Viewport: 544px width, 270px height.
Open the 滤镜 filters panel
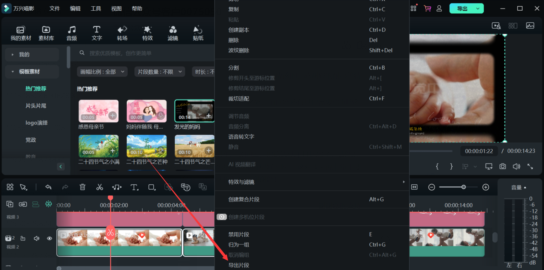tap(173, 33)
